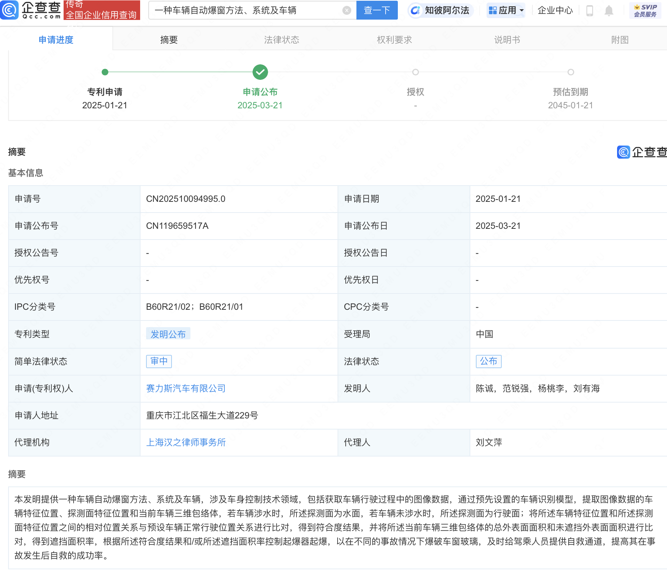Image resolution: width=667 pixels, height=570 pixels.
Task: Open notifications bell icon
Action: [x=609, y=11]
